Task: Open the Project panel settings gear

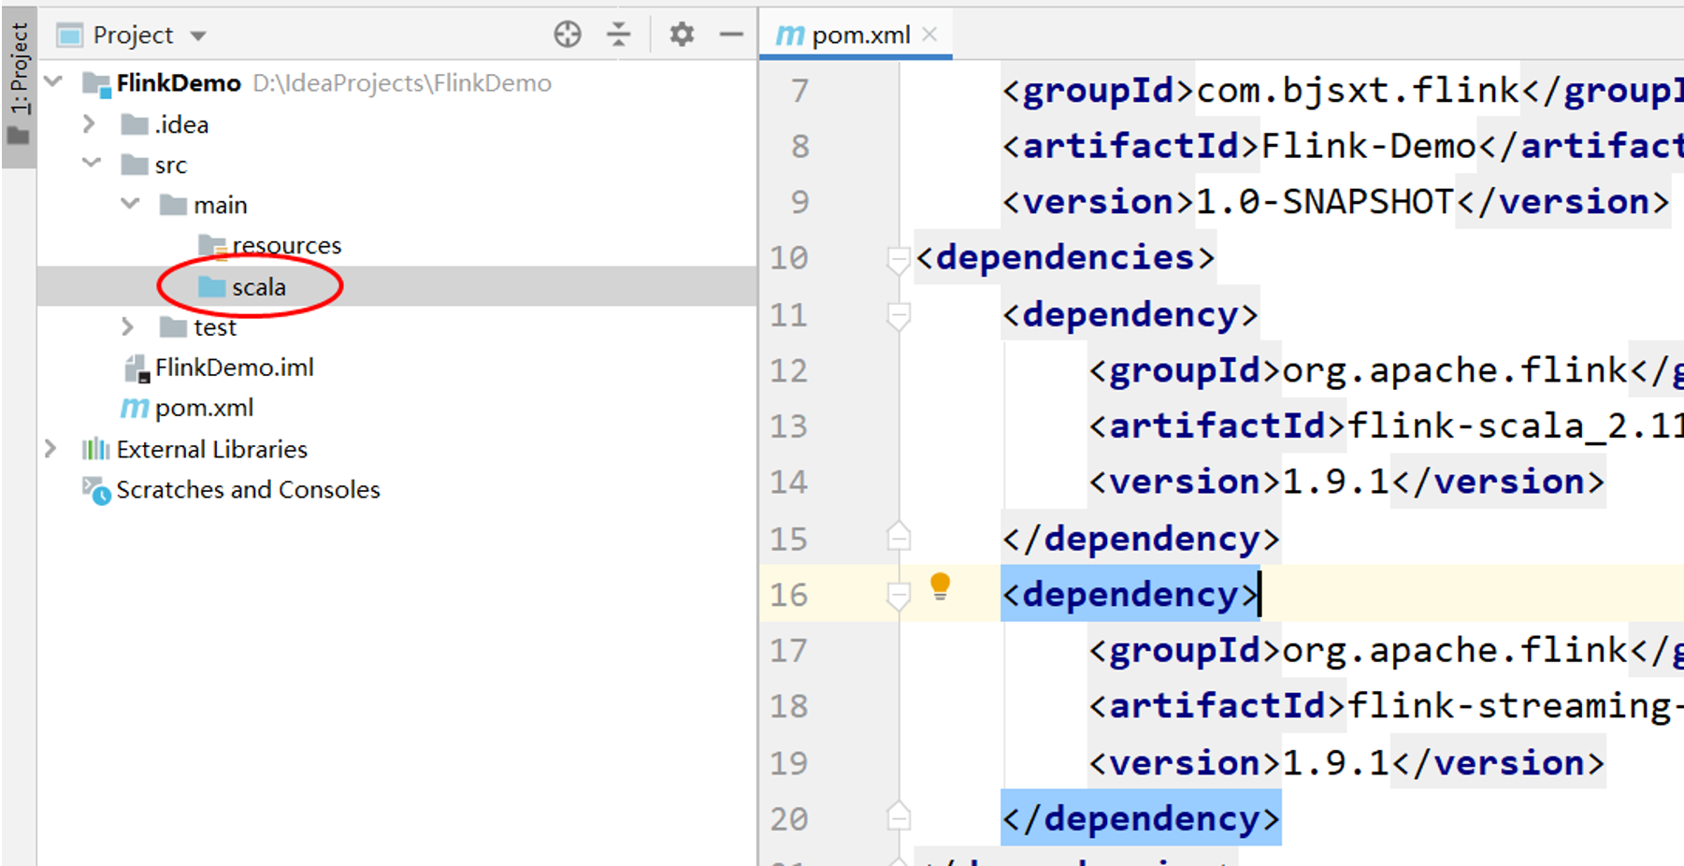Action: coord(682,35)
